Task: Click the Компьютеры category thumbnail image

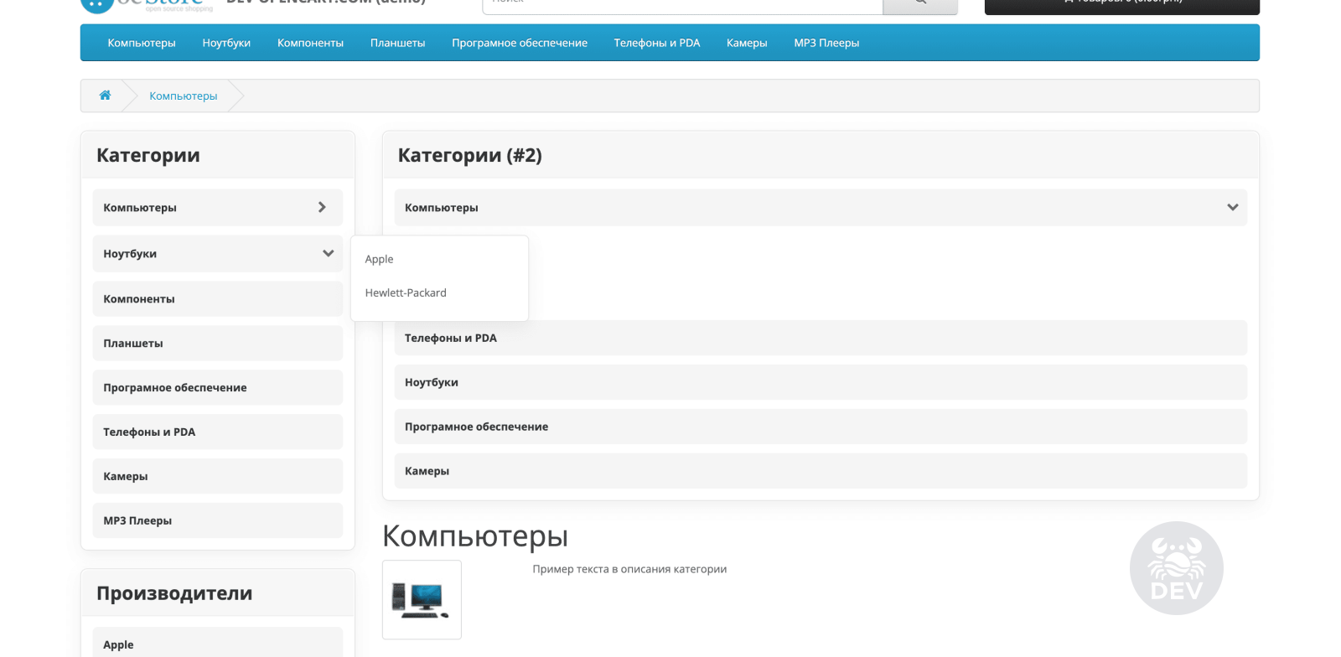Action: [x=422, y=600]
